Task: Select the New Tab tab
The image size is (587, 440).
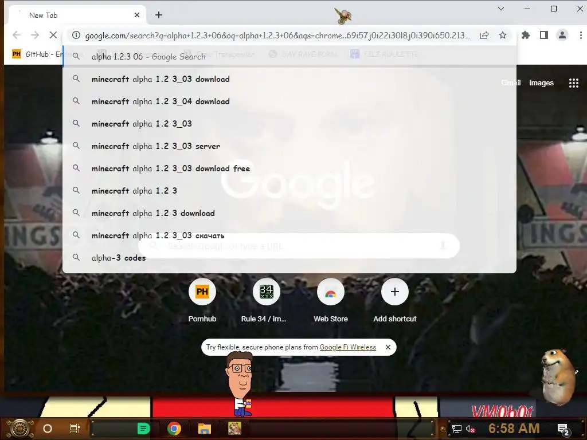Action: tap(77, 15)
